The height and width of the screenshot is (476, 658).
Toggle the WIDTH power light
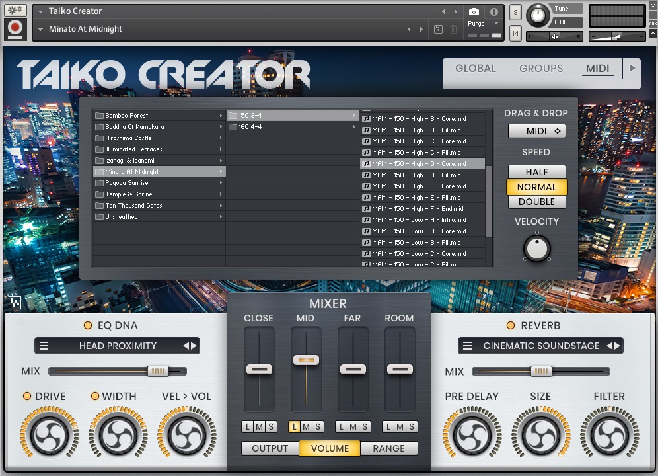[95, 396]
